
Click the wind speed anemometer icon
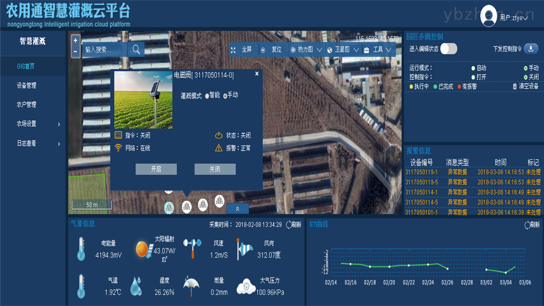192,249
